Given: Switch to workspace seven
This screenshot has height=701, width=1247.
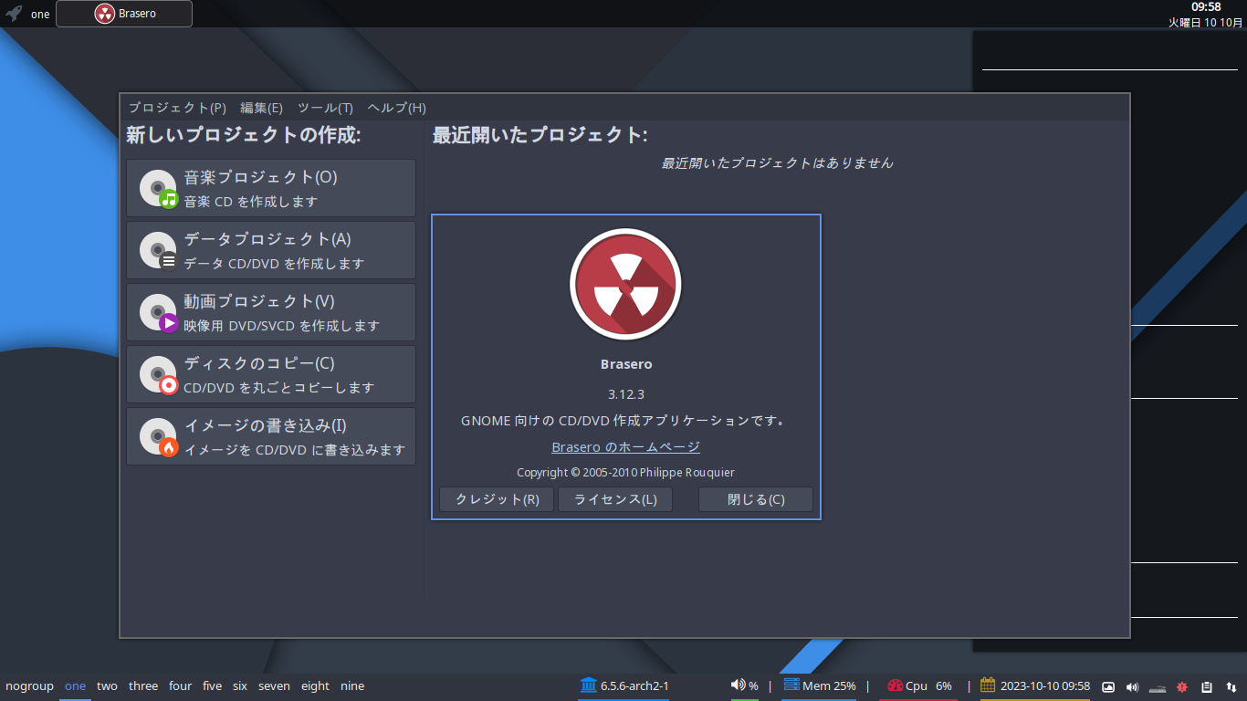Looking at the screenshot, I should tap(274, 685).
